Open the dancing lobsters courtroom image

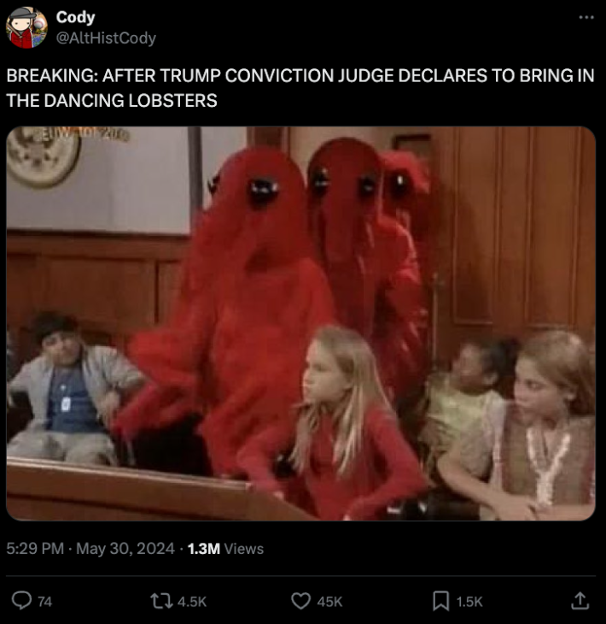[x=300, y=323]
